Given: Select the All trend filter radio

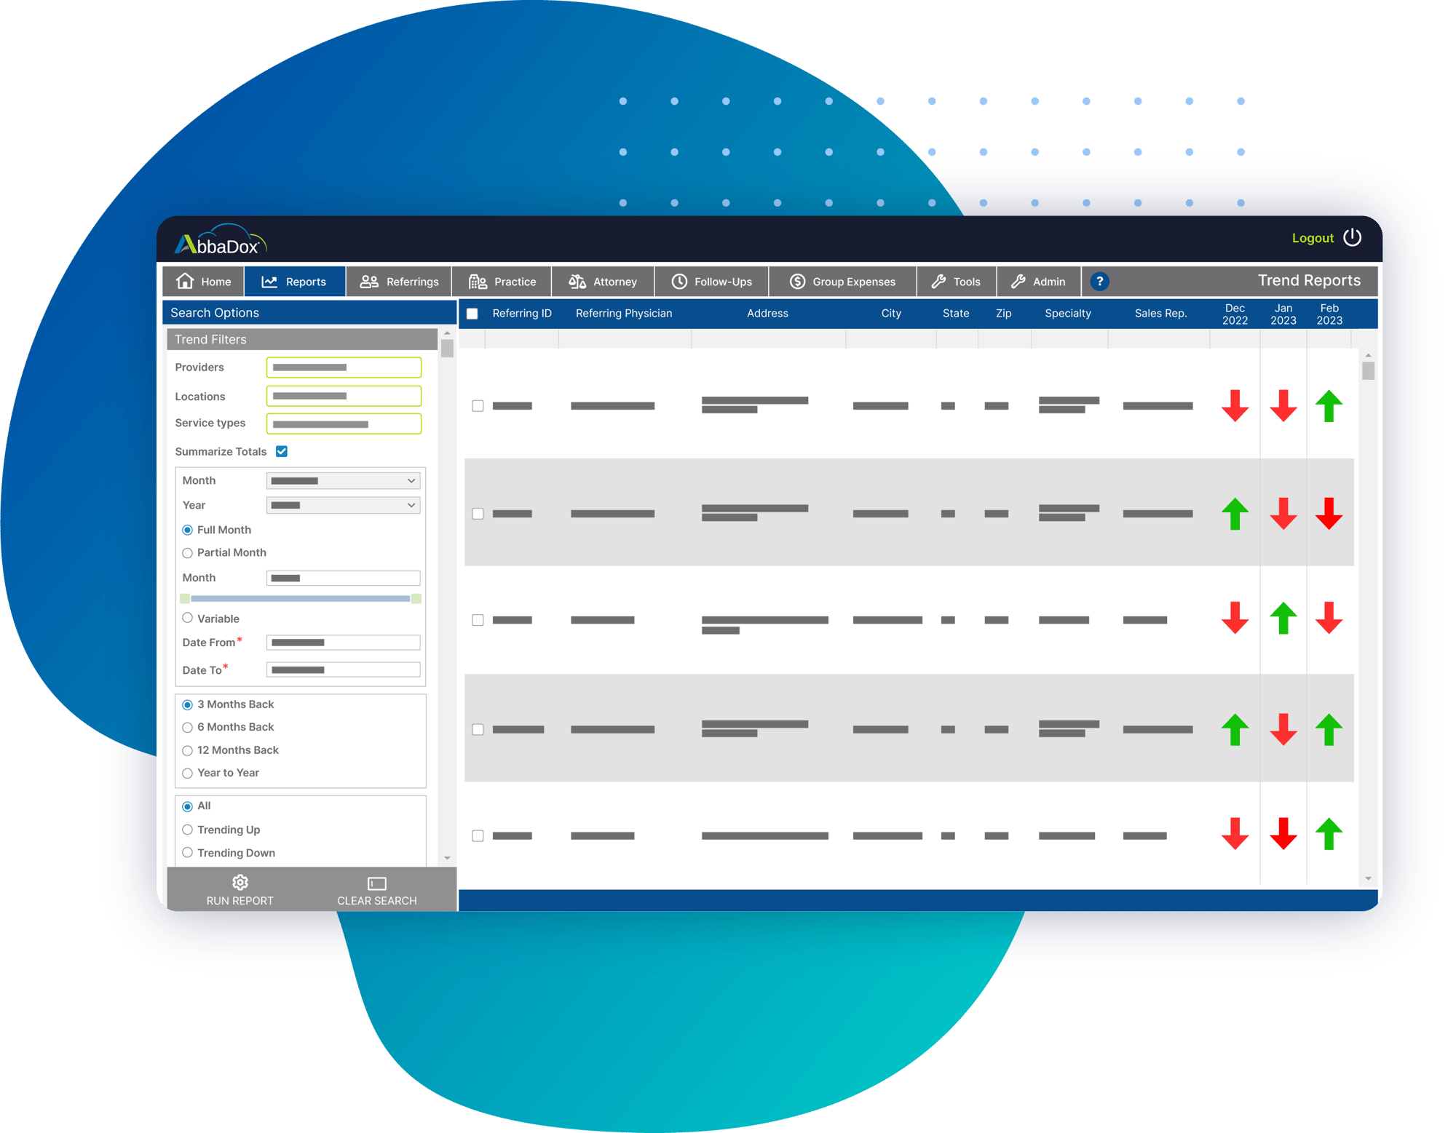Looking at the screenshot, I should coord(187,806).
